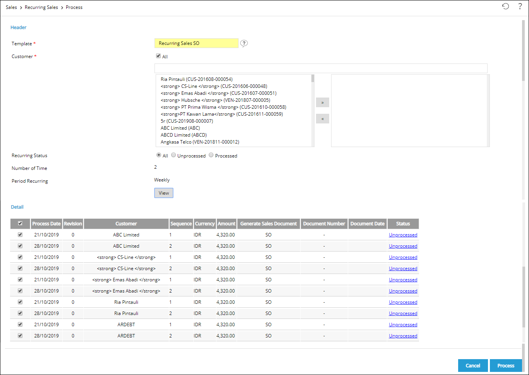
Task: Select Hubsche (VEN-201807-000005) in customer list
Action: tap(215, 100)
